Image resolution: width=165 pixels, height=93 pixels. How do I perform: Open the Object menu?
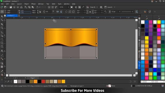click(26, 4)
